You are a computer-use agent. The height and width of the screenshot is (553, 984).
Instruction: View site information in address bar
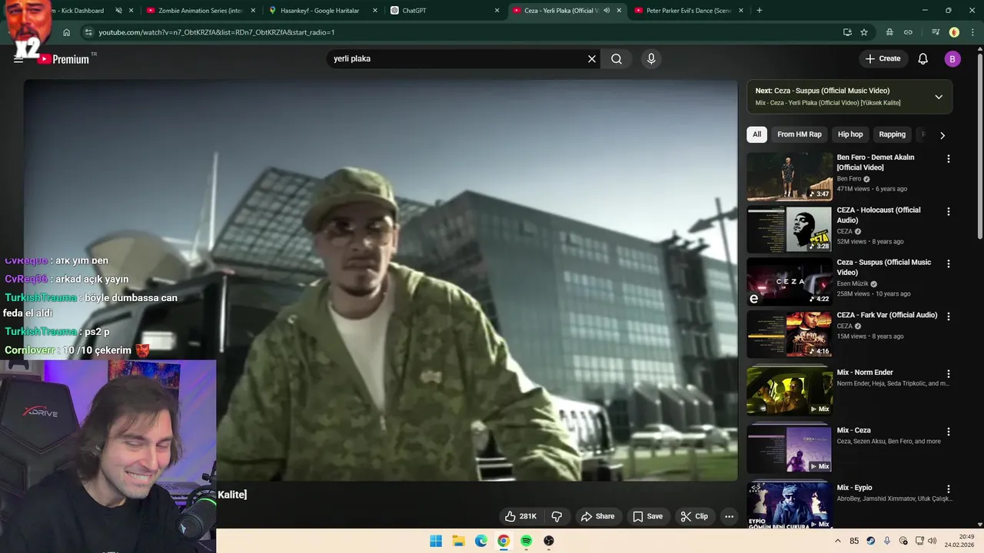[88, 32]
